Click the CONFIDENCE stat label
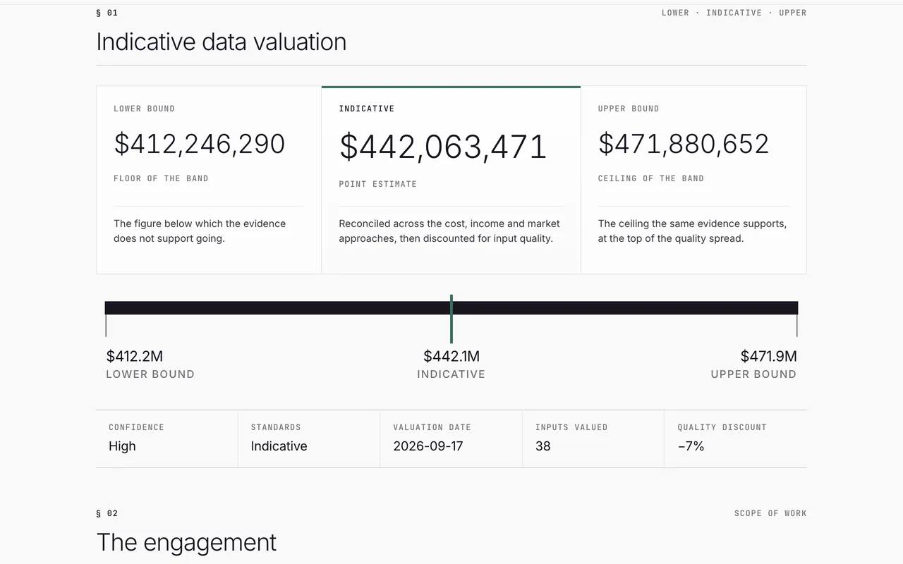903x564 pixels. 136,427
